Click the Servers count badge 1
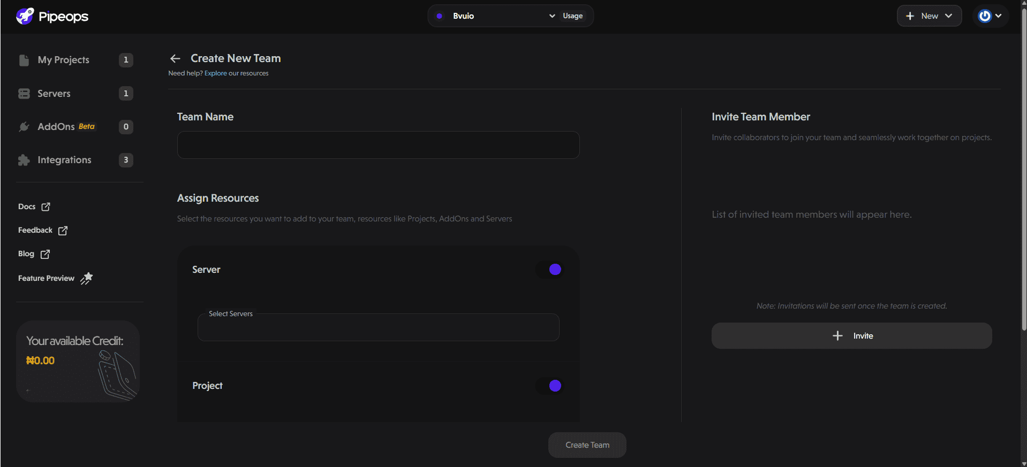 [126, 94]
